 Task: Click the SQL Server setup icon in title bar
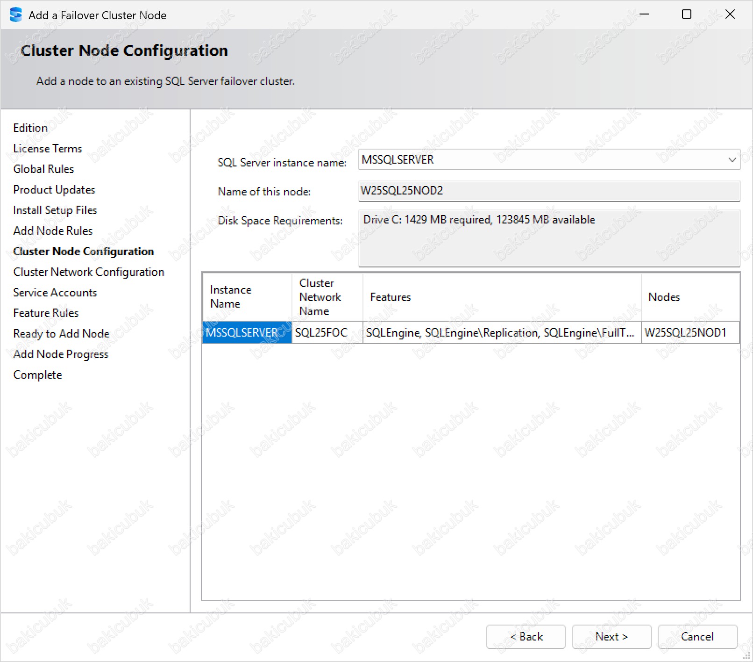[15, 15]
